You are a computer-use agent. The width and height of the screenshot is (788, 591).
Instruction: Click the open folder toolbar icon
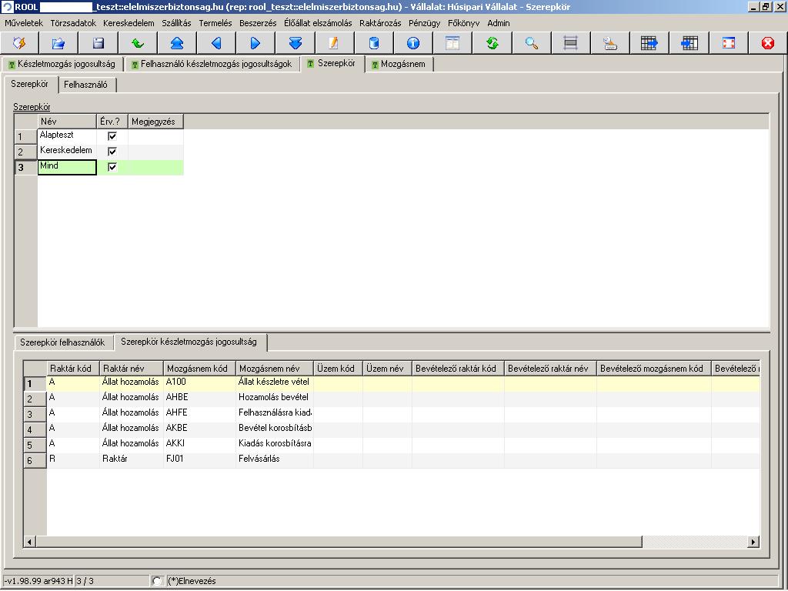pyautogui.click(x=58, y=43)
